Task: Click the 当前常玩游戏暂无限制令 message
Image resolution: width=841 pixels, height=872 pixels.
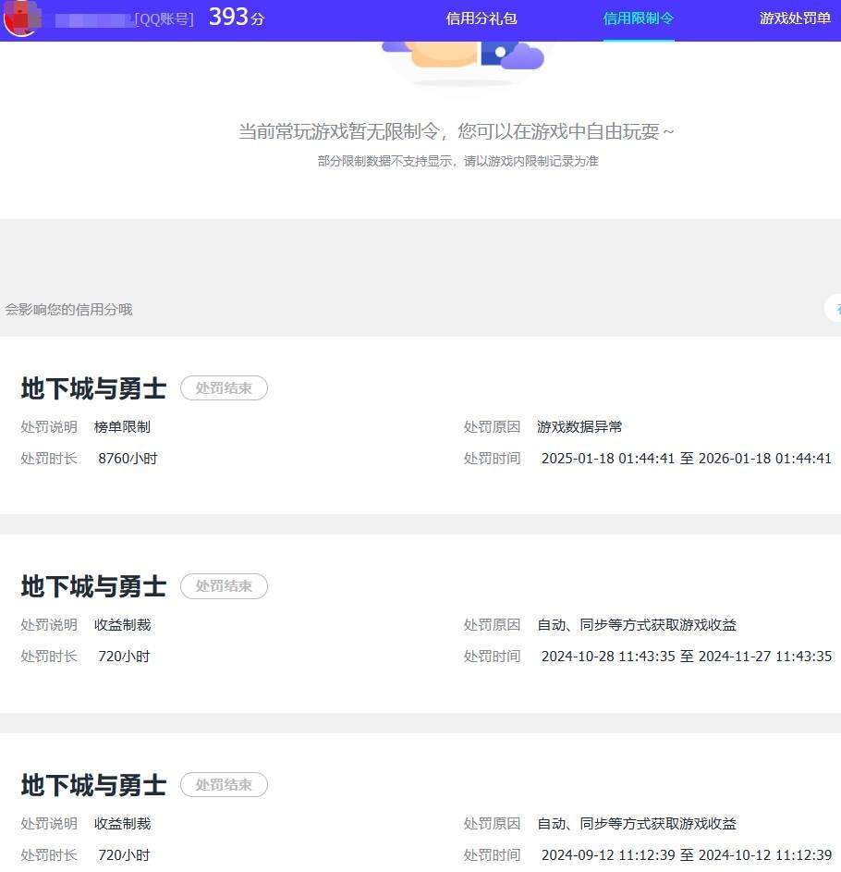Action: point(457,132)
